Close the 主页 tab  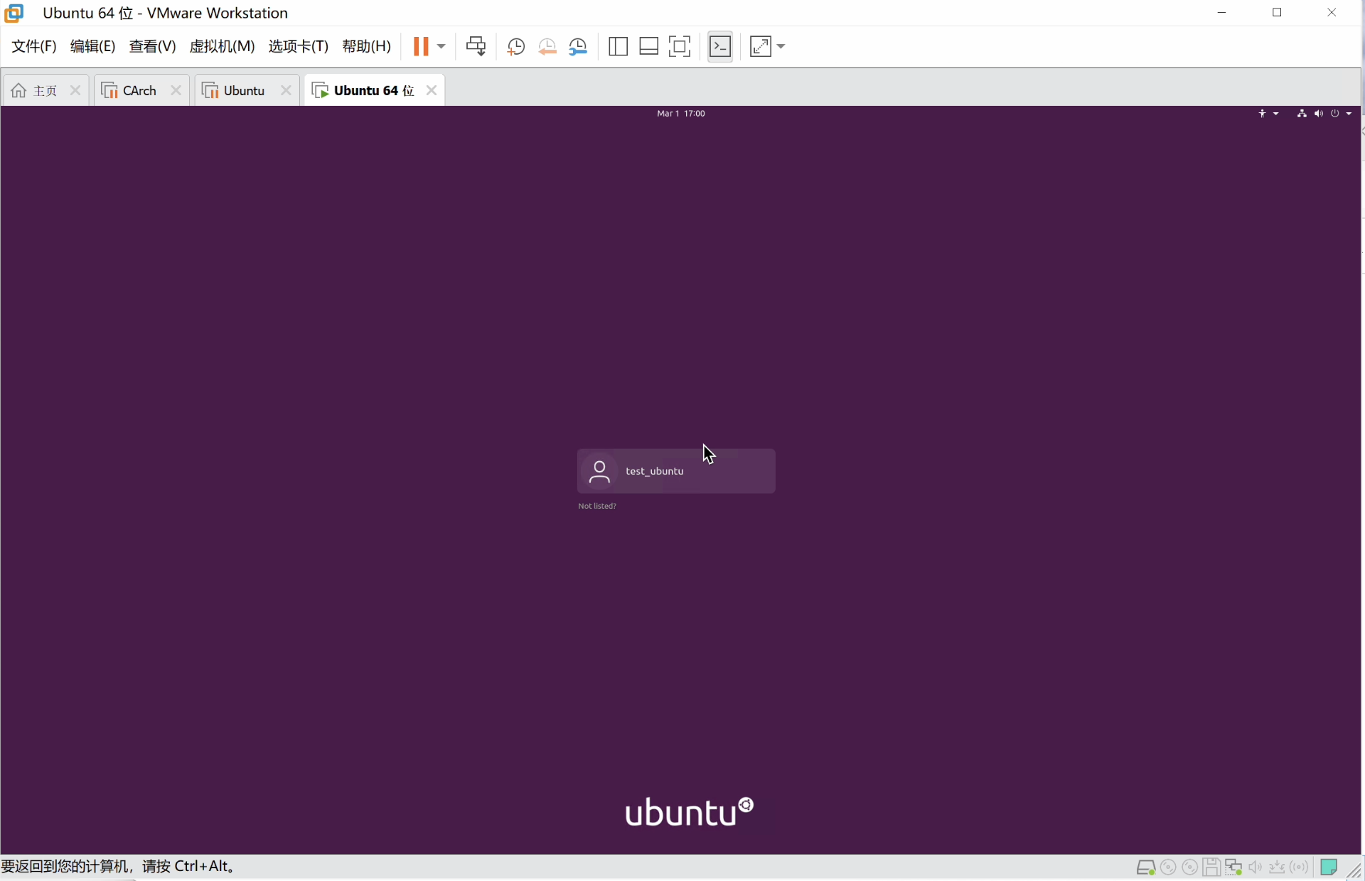coord(75,90)
